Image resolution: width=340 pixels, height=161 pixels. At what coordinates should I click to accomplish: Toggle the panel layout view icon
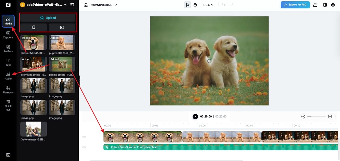point(325,5)
